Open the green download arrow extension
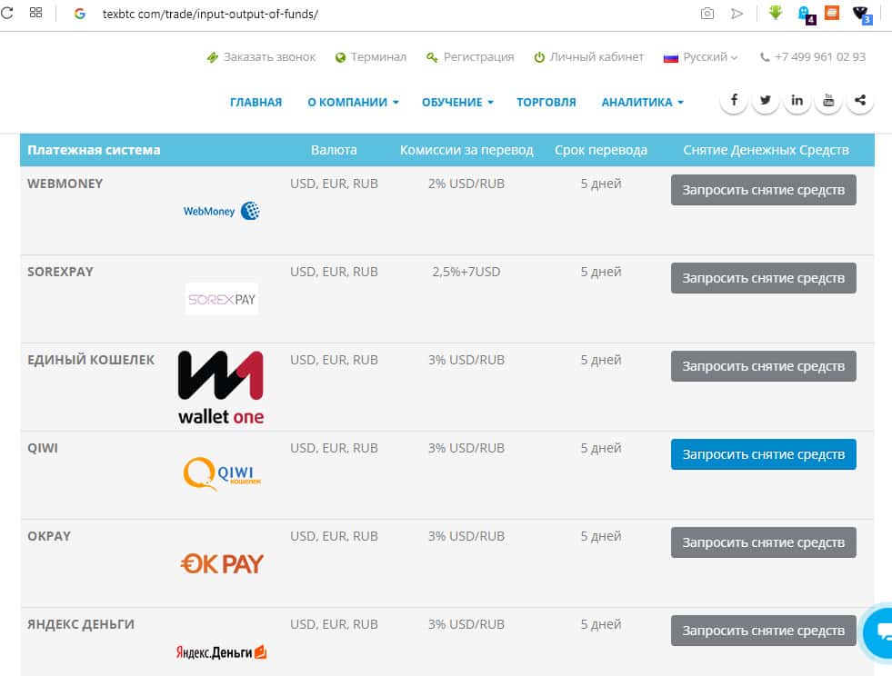The height and width of the screenshot is (676, 892). point(776,12)
